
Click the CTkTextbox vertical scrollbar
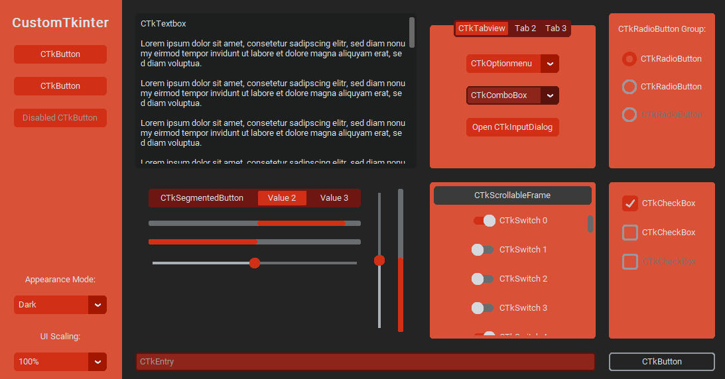411,32
